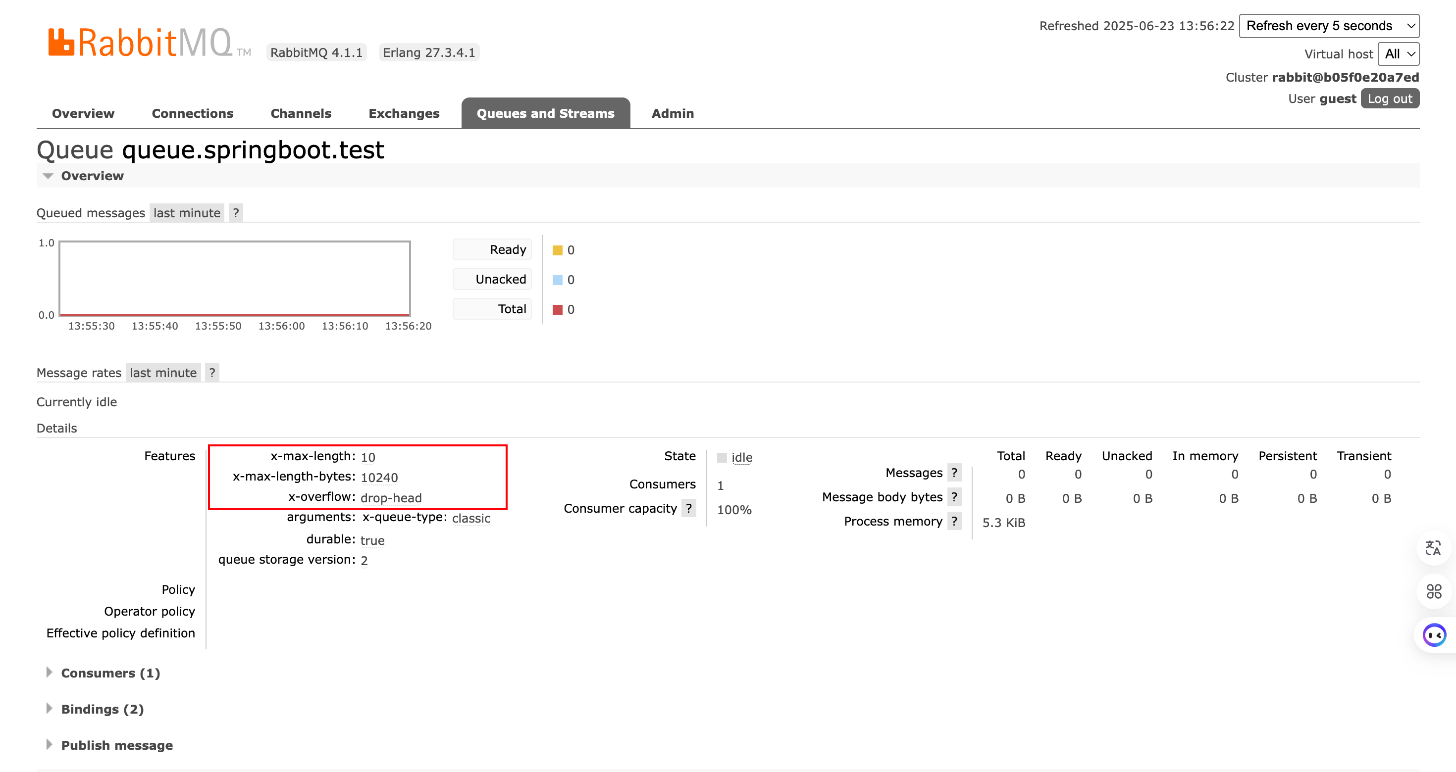Expand the Bindings (2) section

coord(103,709)
